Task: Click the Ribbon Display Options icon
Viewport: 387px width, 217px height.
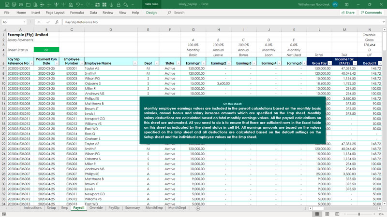Action: point(346,4)
